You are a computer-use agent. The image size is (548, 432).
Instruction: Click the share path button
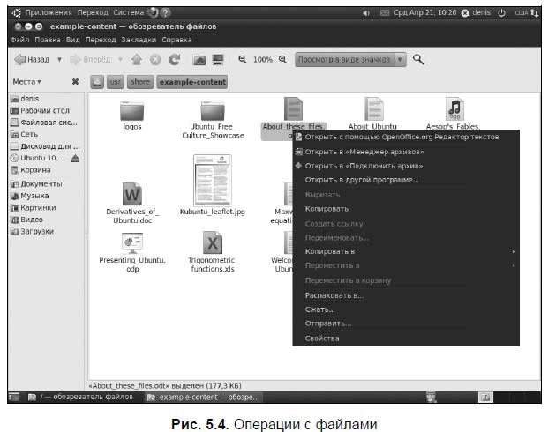coord(140,82)
